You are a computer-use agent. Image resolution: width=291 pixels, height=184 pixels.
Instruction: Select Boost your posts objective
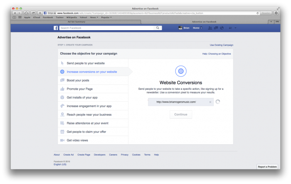(93, 80)
